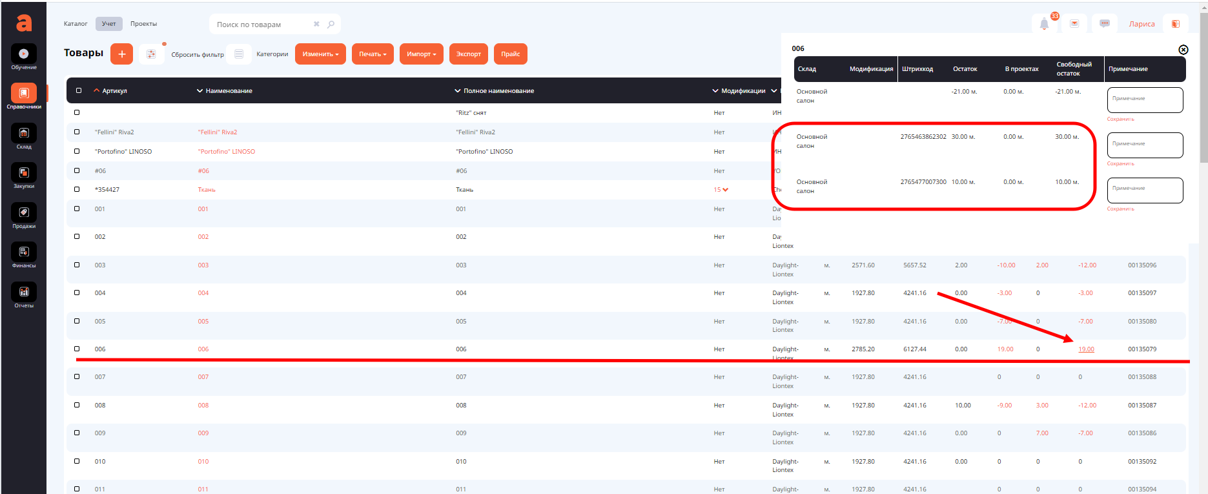1208x494 pixels.
Task: Click the notifications bell icon
Action: tap(1044, 24)
